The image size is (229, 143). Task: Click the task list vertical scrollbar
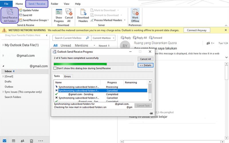click(150, 91)
